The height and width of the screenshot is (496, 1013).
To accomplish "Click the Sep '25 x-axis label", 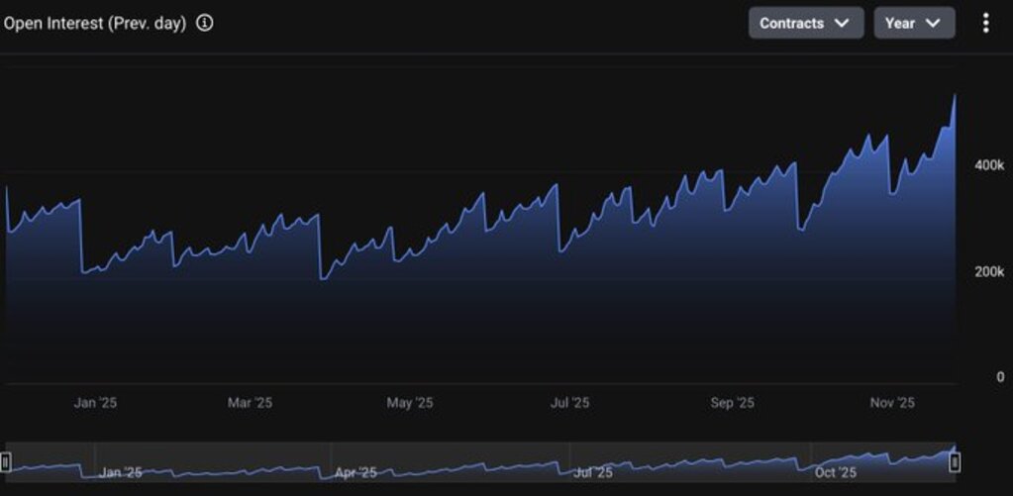I will pyautogui.click(x=732, y=403).
